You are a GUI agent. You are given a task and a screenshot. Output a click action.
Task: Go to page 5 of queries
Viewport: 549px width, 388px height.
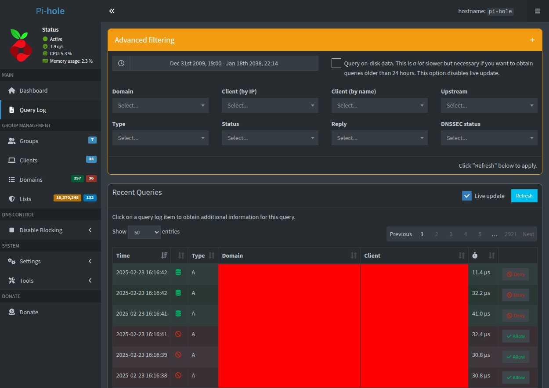click(x=480, y=234)
